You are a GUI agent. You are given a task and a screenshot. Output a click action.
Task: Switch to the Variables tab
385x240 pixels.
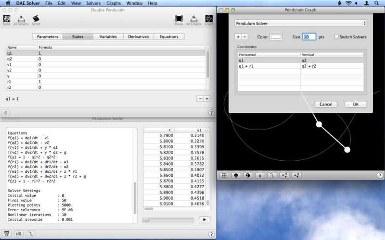(108, 36)
